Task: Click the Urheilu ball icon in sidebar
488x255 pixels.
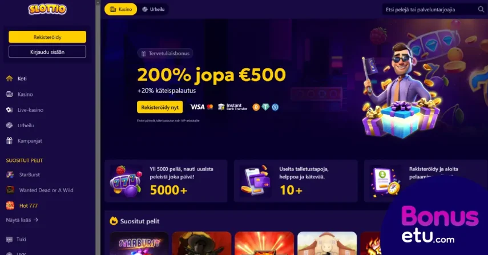Action: 9,126
